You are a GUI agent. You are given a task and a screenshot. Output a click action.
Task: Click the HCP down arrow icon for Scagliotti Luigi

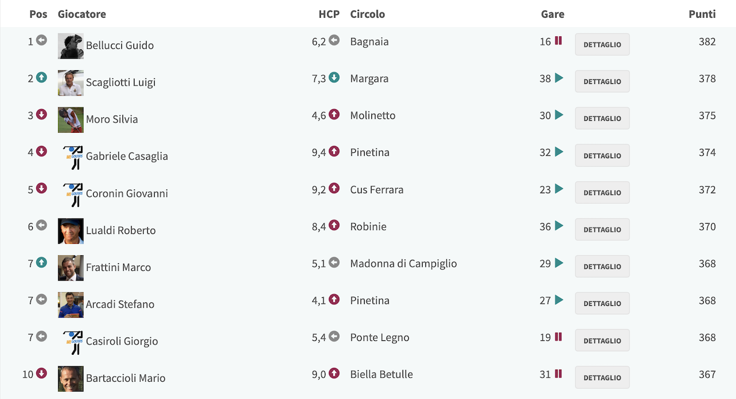point(334,78)
